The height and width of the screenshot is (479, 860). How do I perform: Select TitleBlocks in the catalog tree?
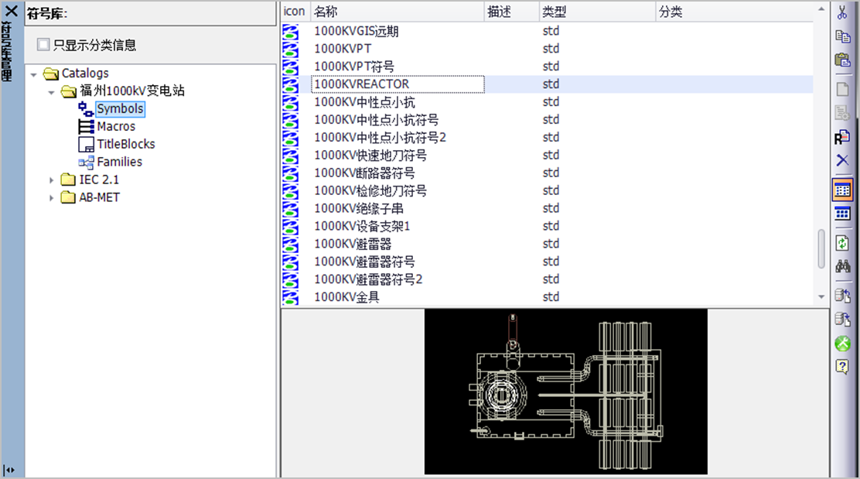click(x=125, y=144)
